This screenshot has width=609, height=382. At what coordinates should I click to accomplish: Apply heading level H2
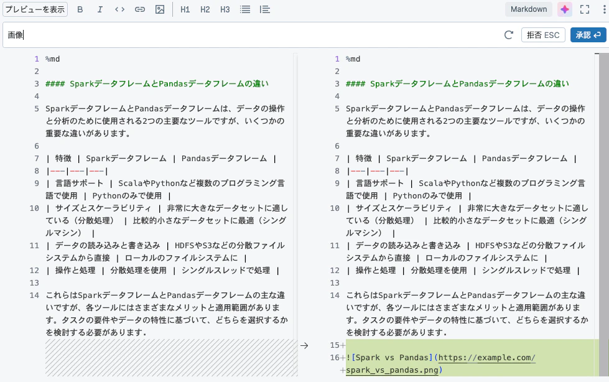pos(205,9)
